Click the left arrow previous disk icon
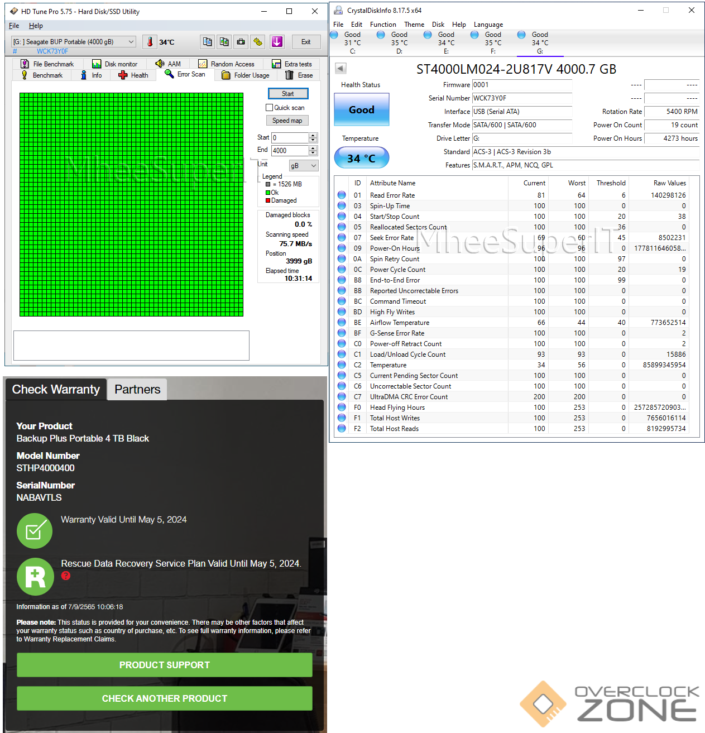This screenshot has height=733, width=705. pos(340,69)
